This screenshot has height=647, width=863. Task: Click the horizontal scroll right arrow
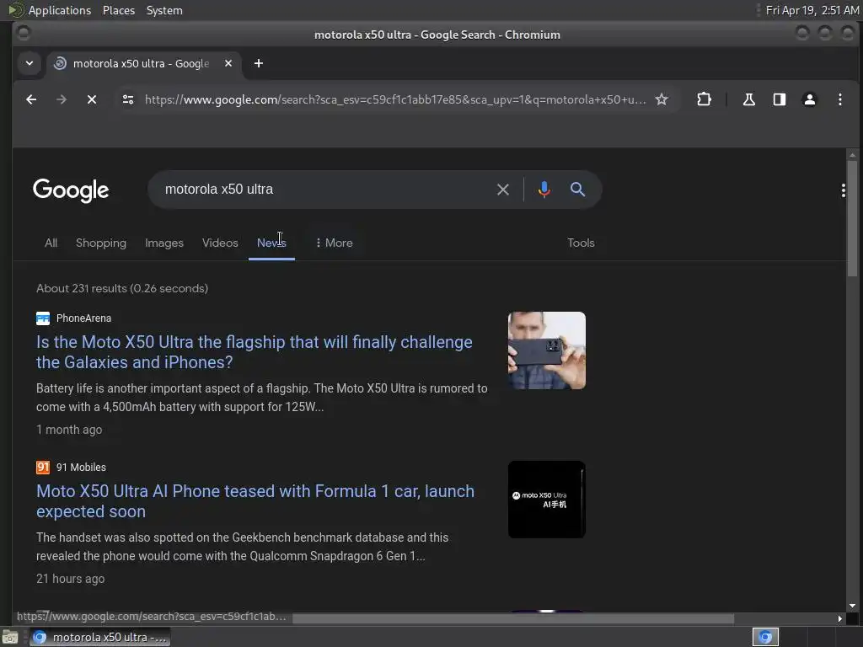point(840,618)
